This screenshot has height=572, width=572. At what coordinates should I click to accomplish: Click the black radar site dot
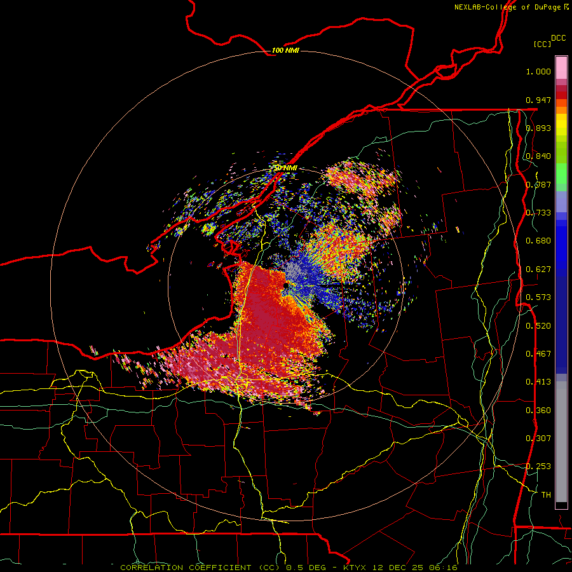coord(286,285)
